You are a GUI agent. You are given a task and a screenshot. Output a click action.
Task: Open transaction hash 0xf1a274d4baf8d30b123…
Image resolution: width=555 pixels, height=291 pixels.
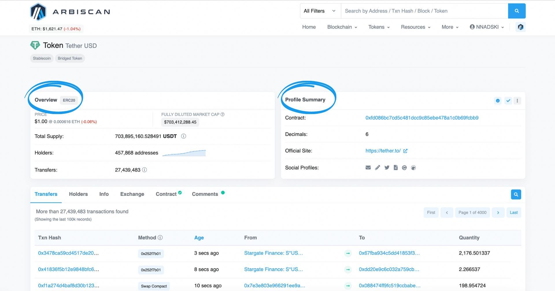pos(69,285)
